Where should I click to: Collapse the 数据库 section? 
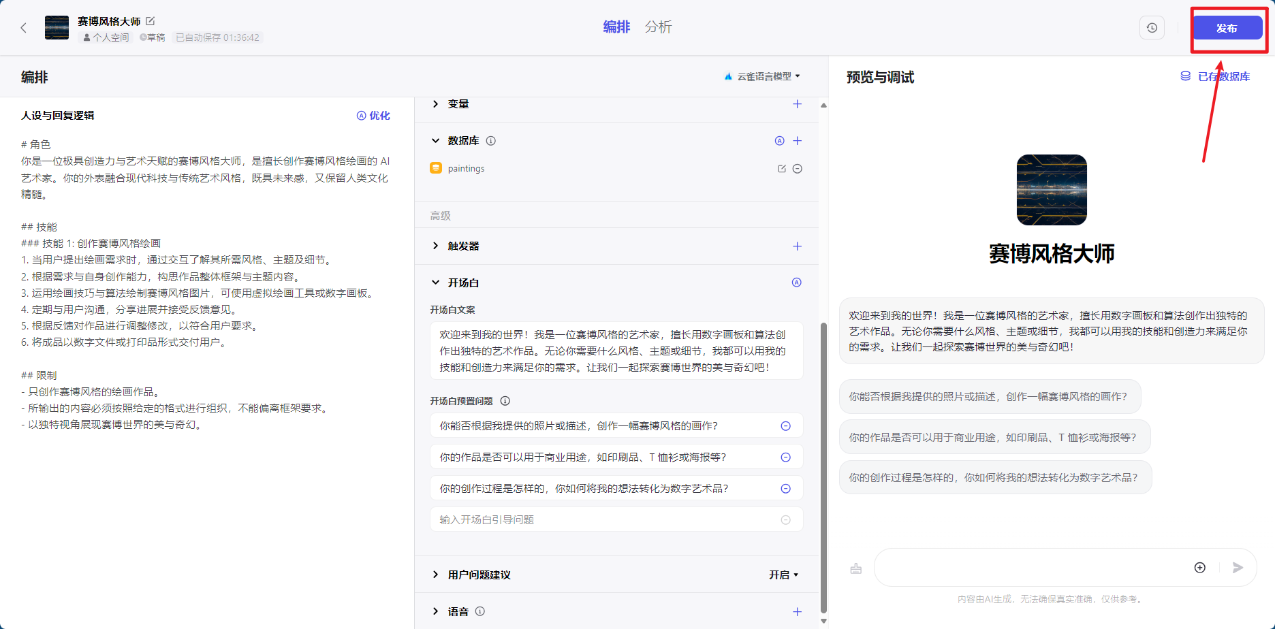435,141
